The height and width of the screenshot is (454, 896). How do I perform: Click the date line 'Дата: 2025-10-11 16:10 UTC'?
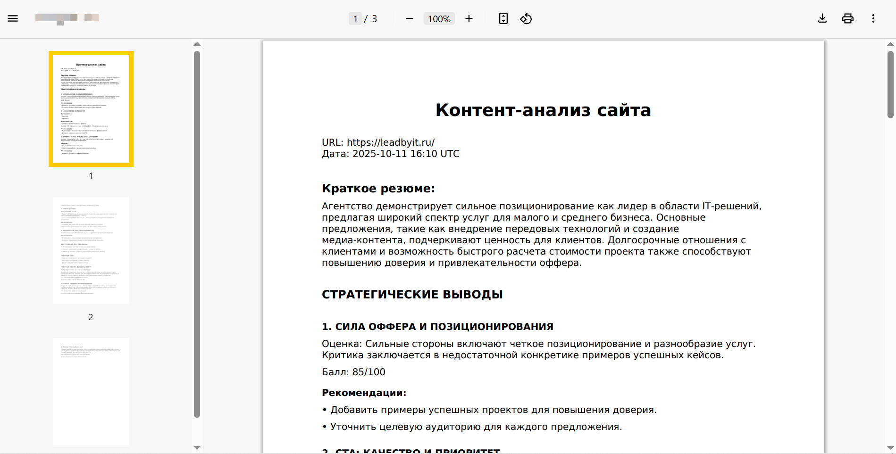391,154
